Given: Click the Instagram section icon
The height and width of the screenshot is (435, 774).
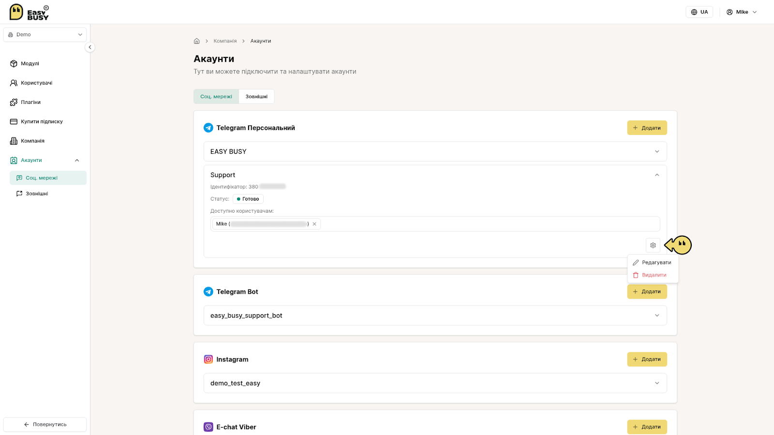Looking at the screenshot, I should point(208,359).
